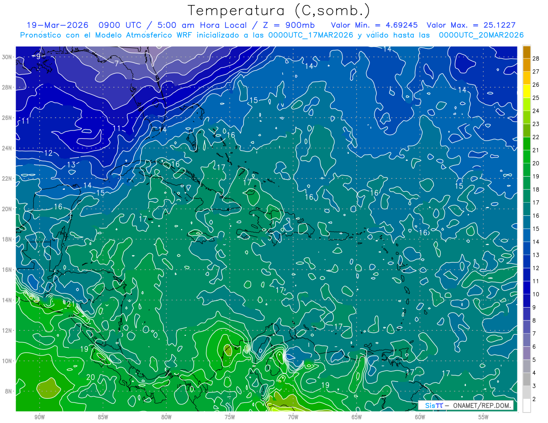Click the '80W' longitude axis label
548x423 pixels.
pyautogui.click(x=166, y=417)
